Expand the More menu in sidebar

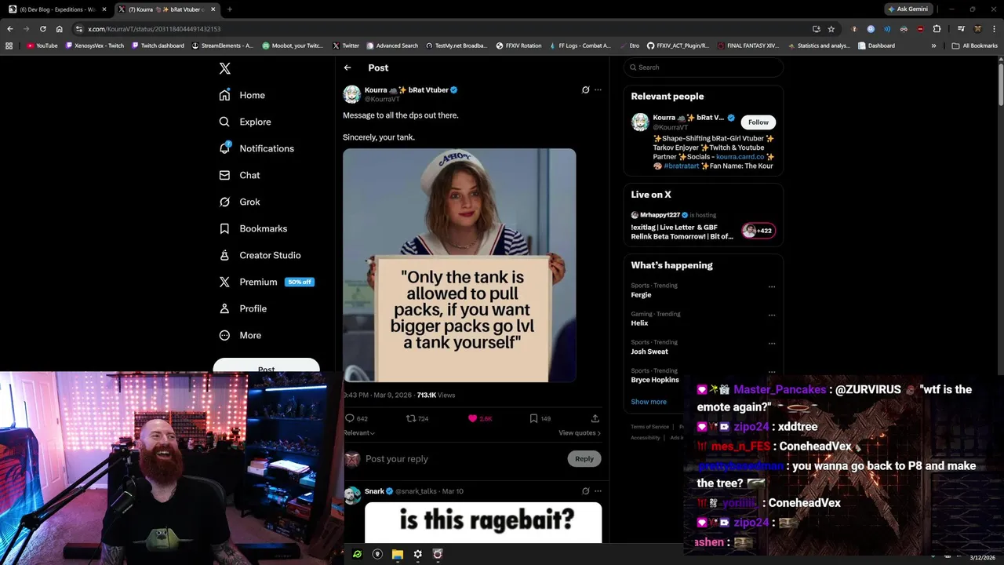(x=240, y=335)
